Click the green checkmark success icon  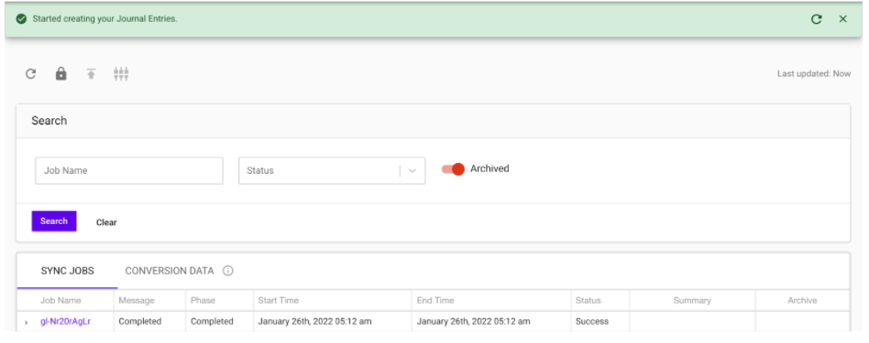21,19
